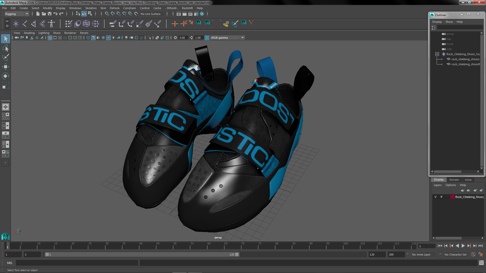Select the arrow Select Tool in toolbox
This screenshot has height=273, width=486.
click(6, 39)
